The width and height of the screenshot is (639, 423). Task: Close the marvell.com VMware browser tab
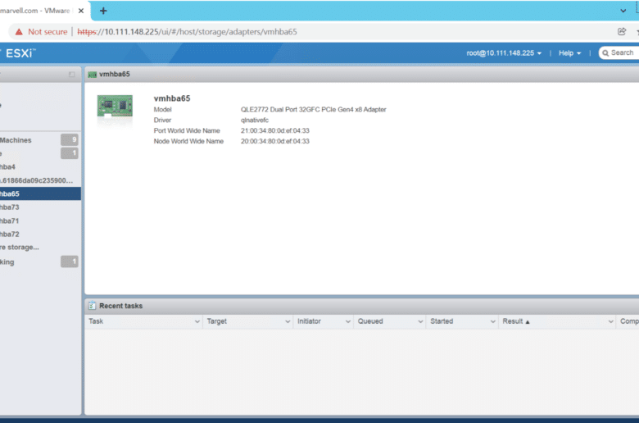pos(80,11)
